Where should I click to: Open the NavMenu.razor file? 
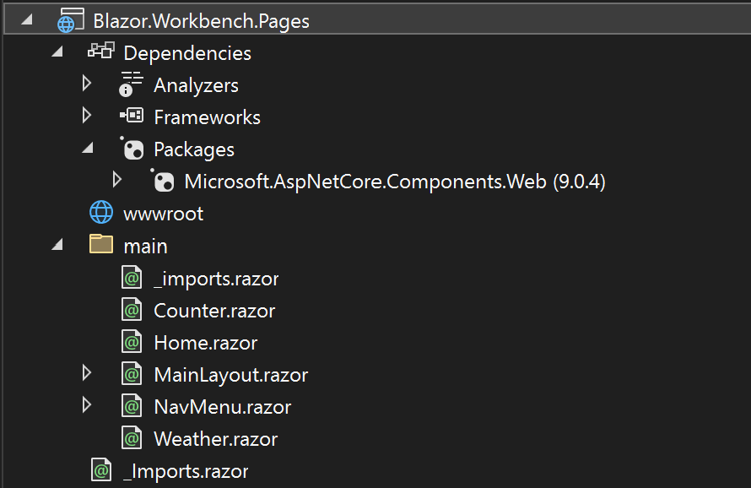click(x=222, y=408)
